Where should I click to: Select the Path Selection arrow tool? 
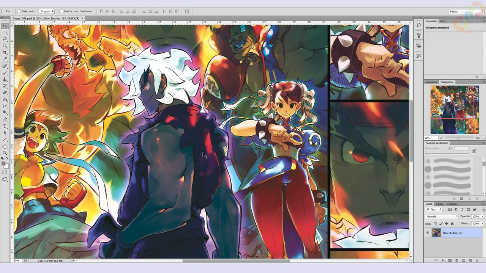(5, 133)
